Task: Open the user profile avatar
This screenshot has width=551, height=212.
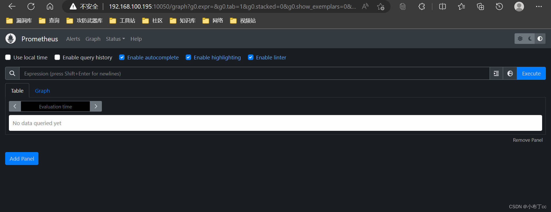Action: [519, 6]
